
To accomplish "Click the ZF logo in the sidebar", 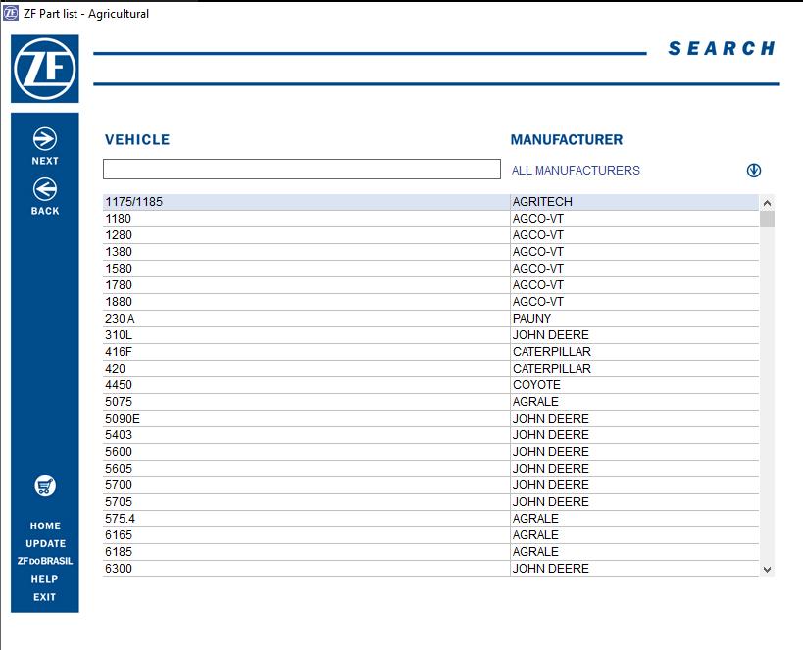I will click(43, 69).
